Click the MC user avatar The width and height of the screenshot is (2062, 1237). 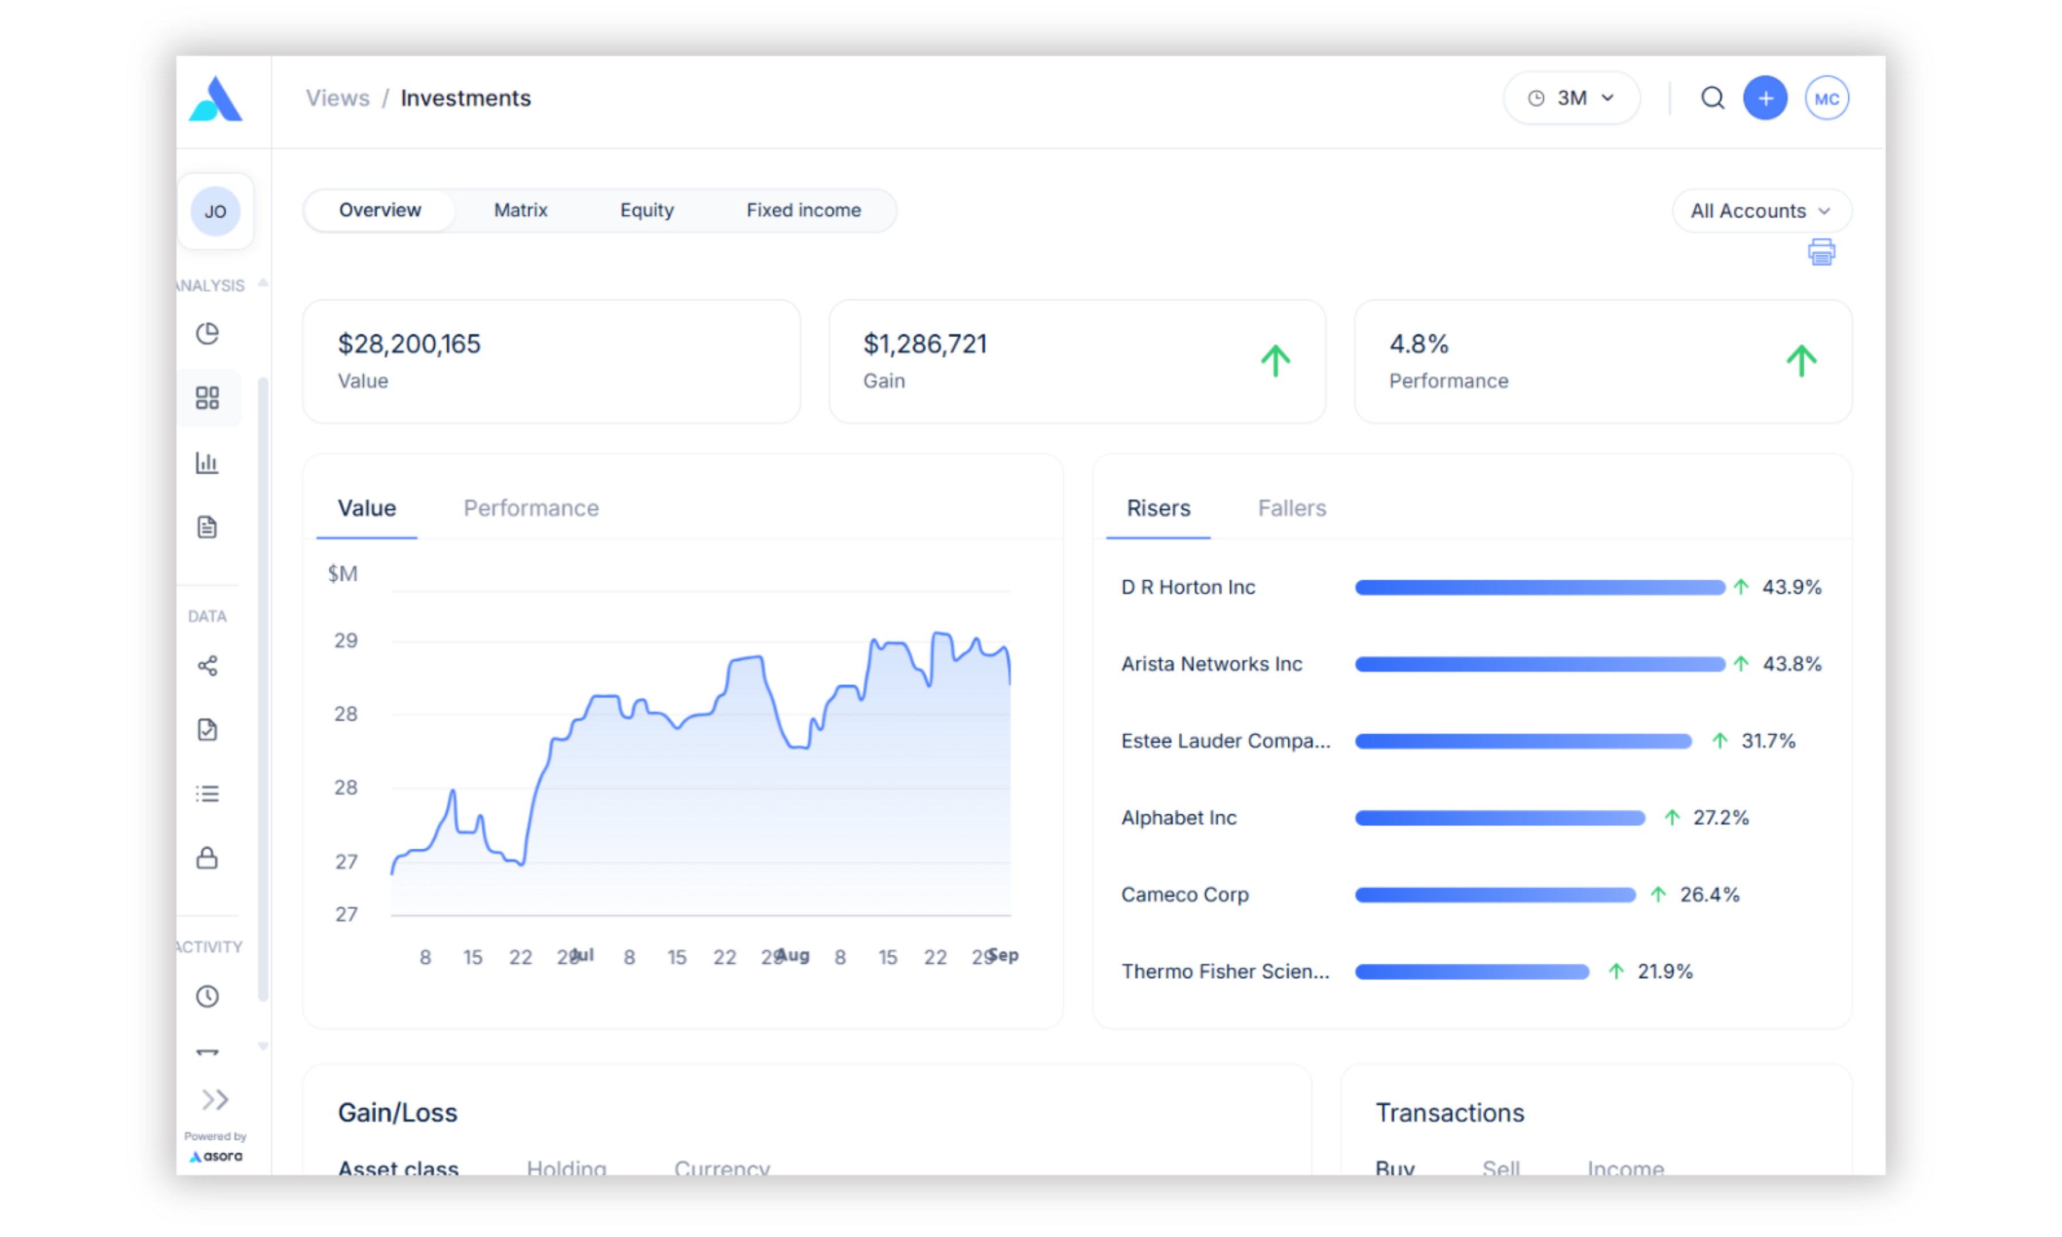pyautogui.click(x=1826, y=99)
